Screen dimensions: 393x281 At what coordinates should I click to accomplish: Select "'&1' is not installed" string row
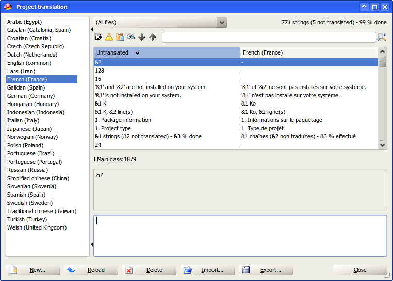(236, 96)
